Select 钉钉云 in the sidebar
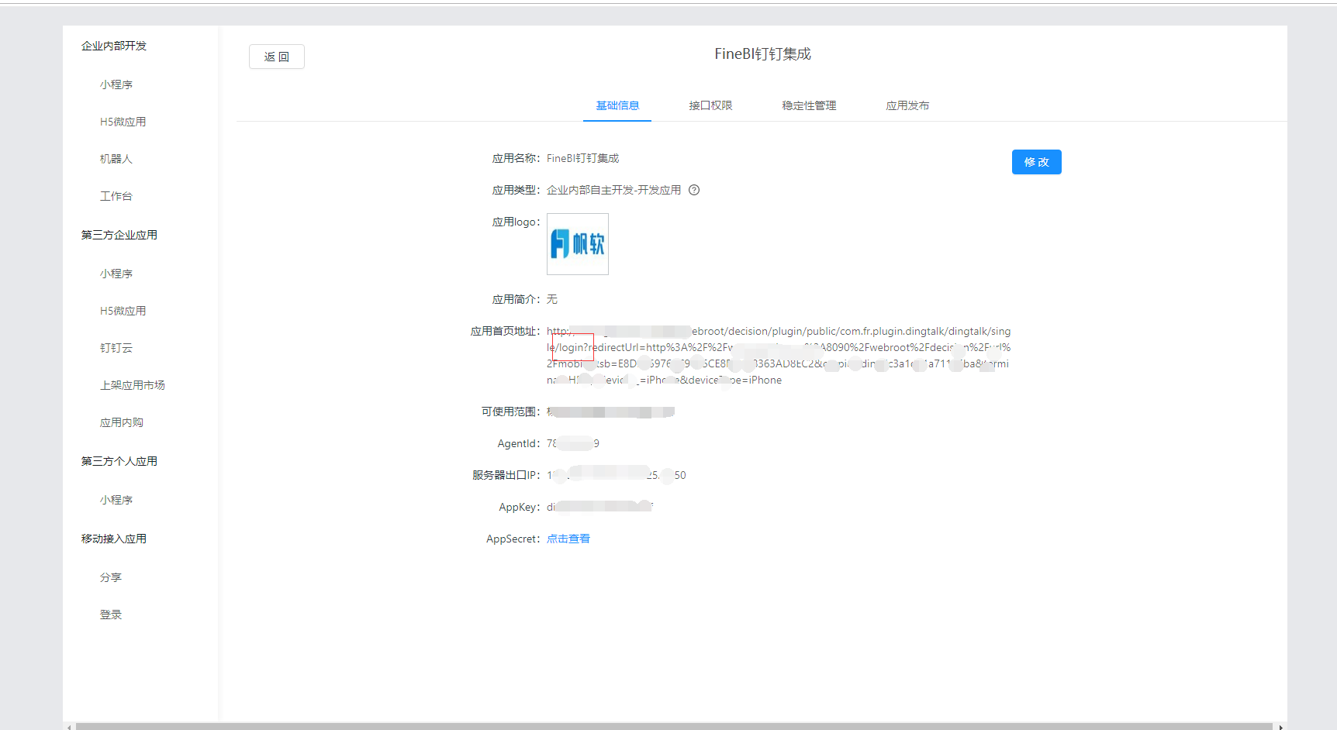The height and width of the screenshot is (730, 1337). pos(116,348)
